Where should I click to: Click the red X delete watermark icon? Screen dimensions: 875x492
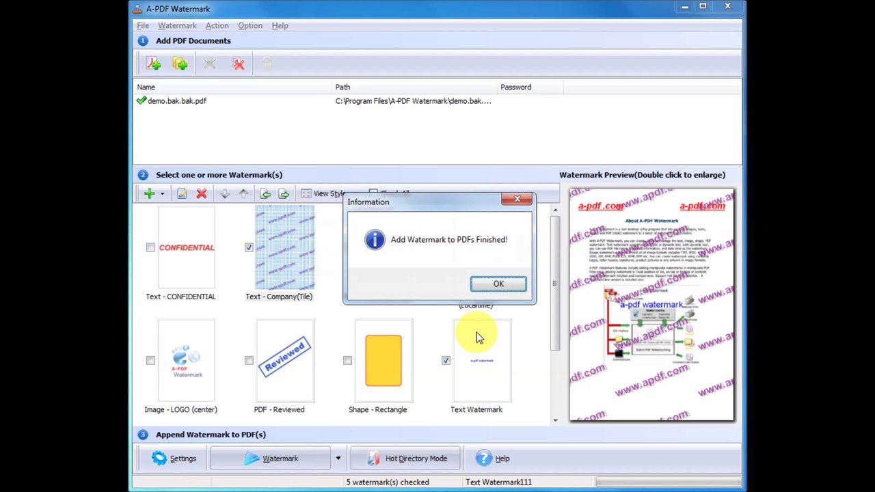[x=202, y=194]
